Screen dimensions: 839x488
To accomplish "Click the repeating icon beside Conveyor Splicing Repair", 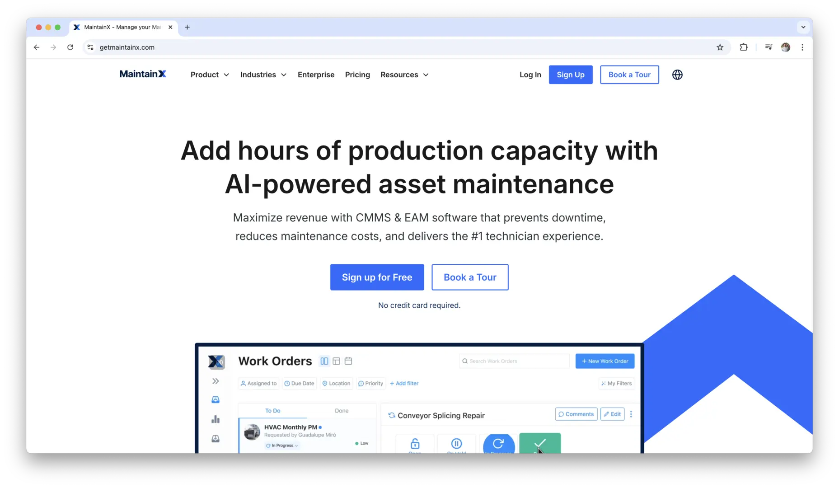I will tap(392, 415).
